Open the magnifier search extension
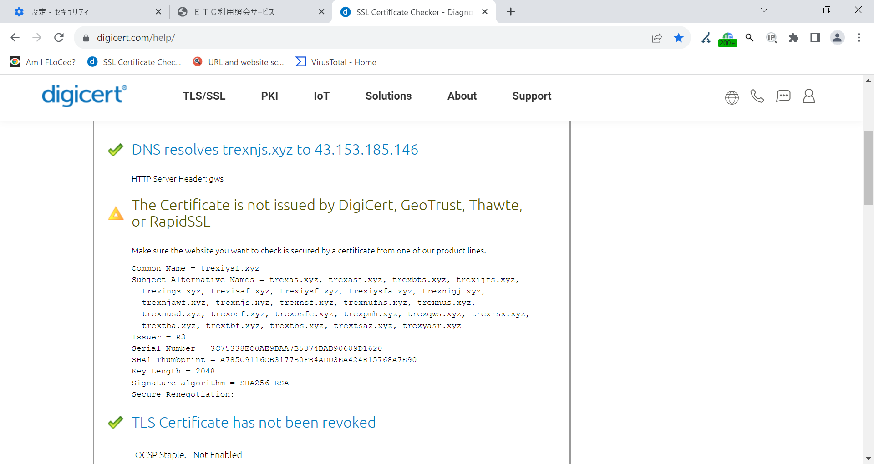Image resolution: width=874 pixels, height=464 pixels. 749,38
